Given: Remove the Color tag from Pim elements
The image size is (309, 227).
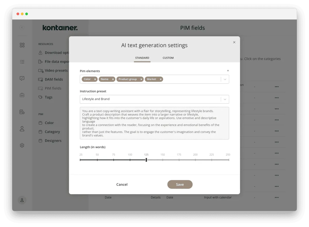Looking at the screenshot, I should 95,79.
